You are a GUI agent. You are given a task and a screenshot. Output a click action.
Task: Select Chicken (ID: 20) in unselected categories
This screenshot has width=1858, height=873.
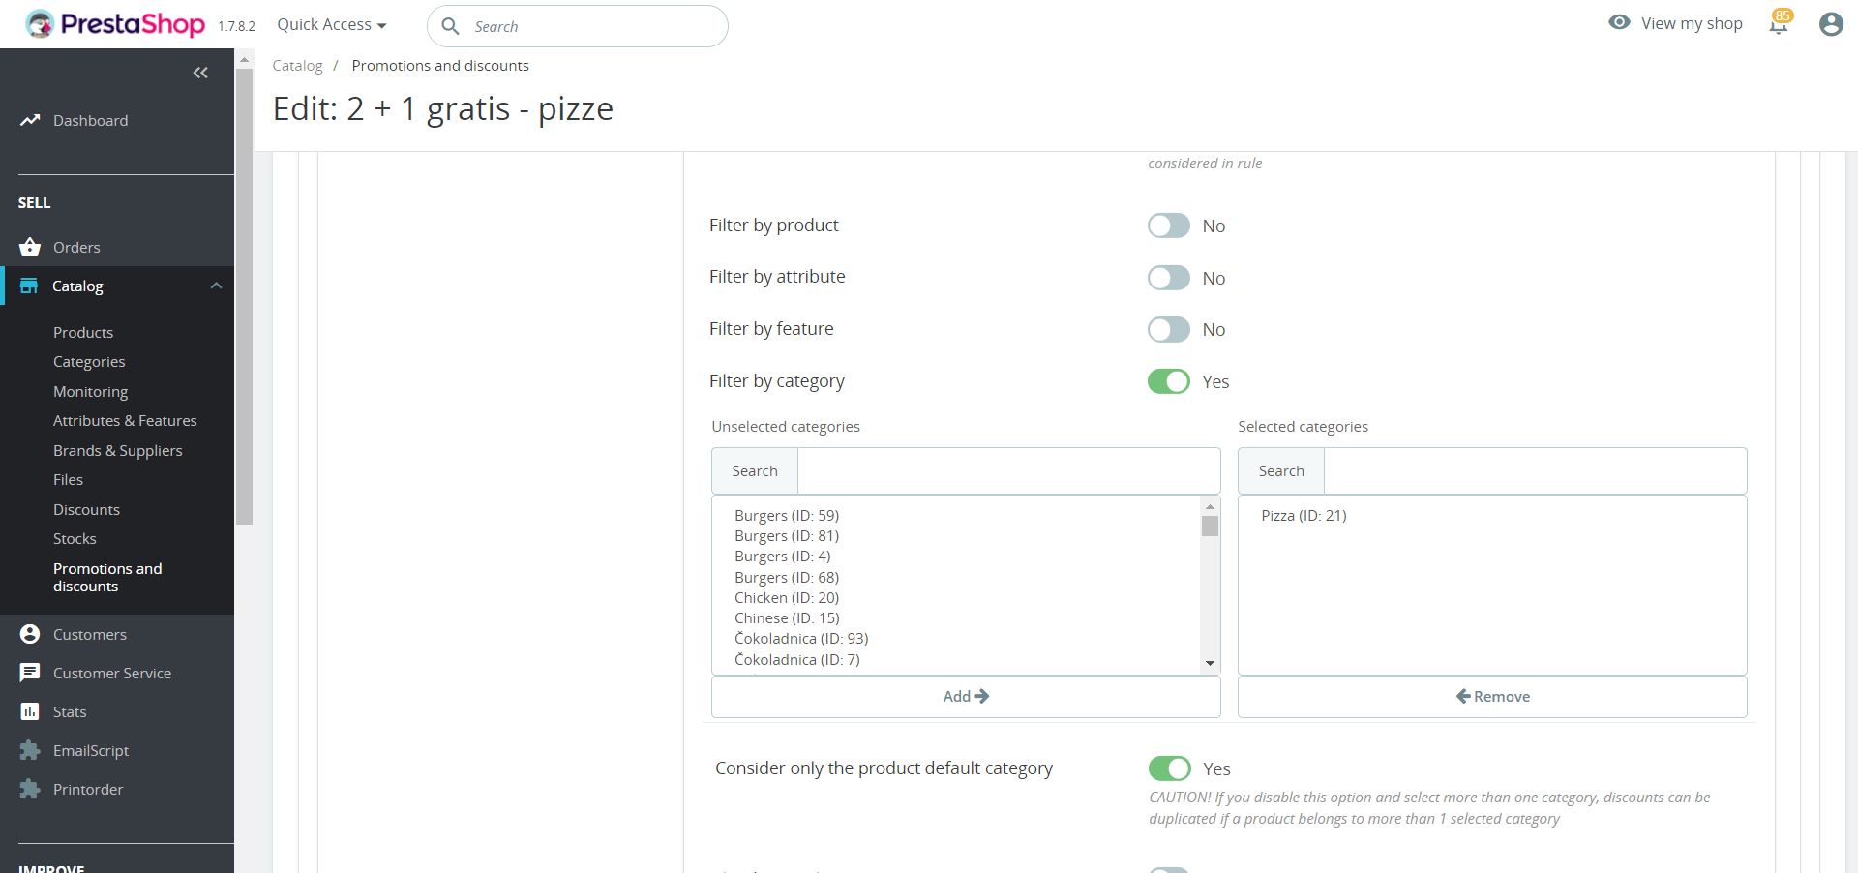tap(786, 597)
